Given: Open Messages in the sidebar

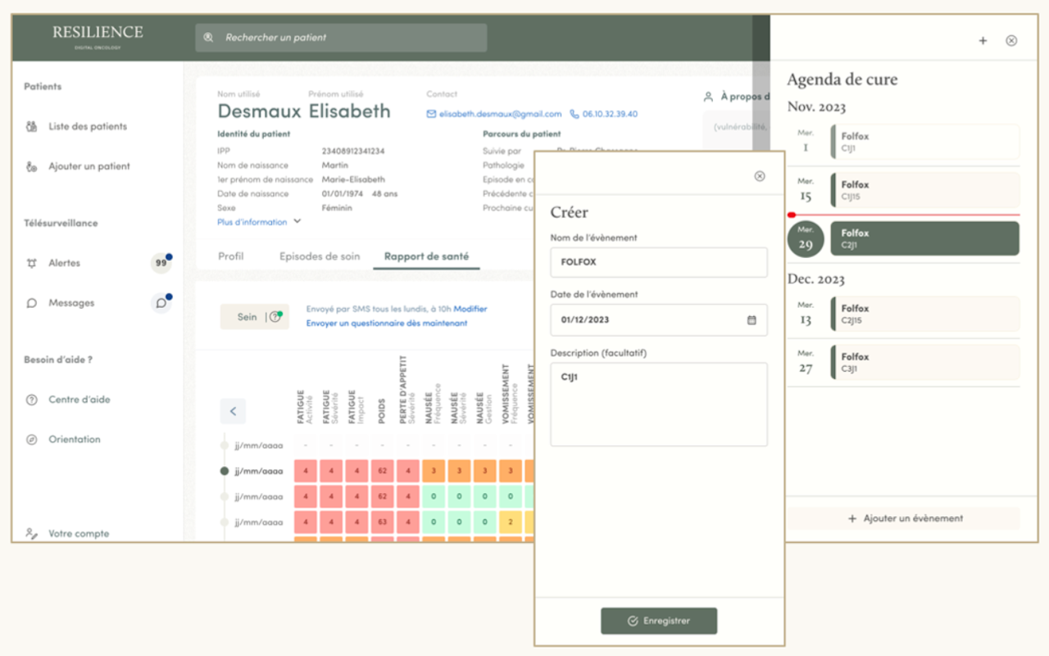Looking at the screenshot, I should 71,303.
